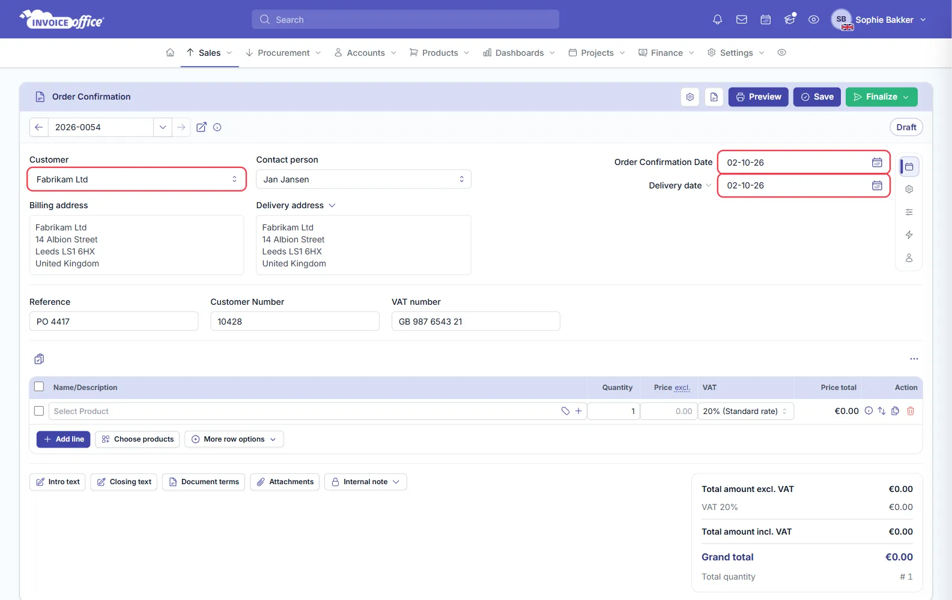
Task: Toggle the eye icon after Settings menu
Action: [x=781, y=53]
